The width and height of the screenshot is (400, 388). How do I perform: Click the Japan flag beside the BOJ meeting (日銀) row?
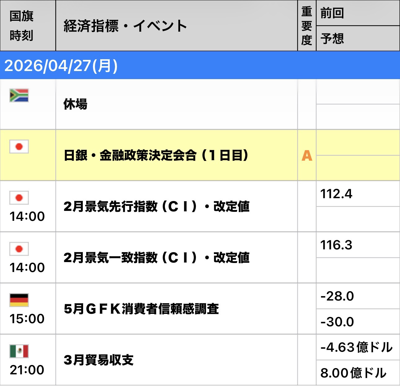point(19,146)
